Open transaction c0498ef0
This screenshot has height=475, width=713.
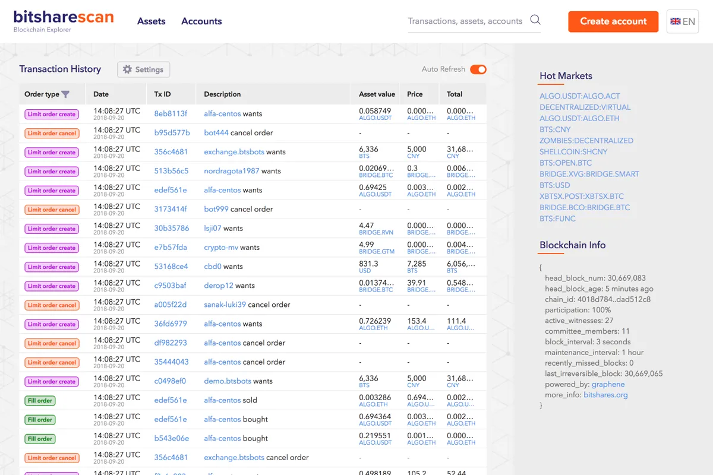170,381
